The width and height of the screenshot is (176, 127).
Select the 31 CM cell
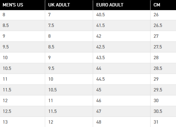tap(163, 122)
